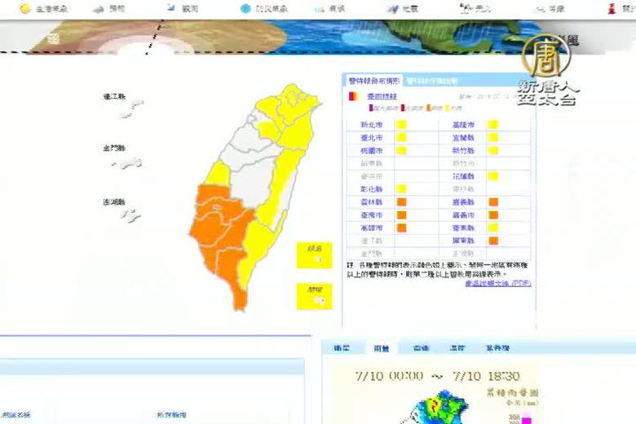Switch to the 警特報發布情形 tab

point(373,81)
